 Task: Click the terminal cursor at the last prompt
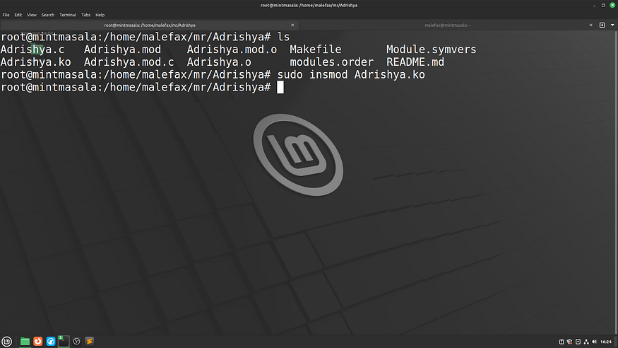click(x=280, y=87)
